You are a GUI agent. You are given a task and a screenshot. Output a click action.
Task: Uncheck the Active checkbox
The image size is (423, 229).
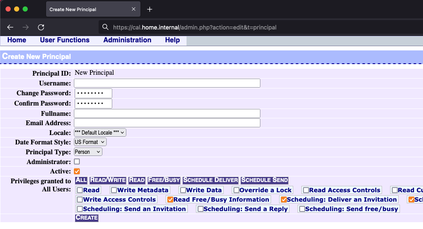pyautogui.click(x=77, y=171)
